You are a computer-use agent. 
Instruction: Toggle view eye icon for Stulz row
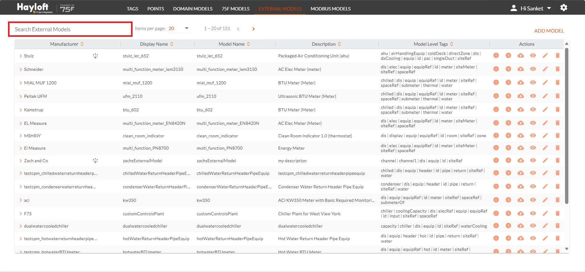pyautogui.click(x=533, y=56)
